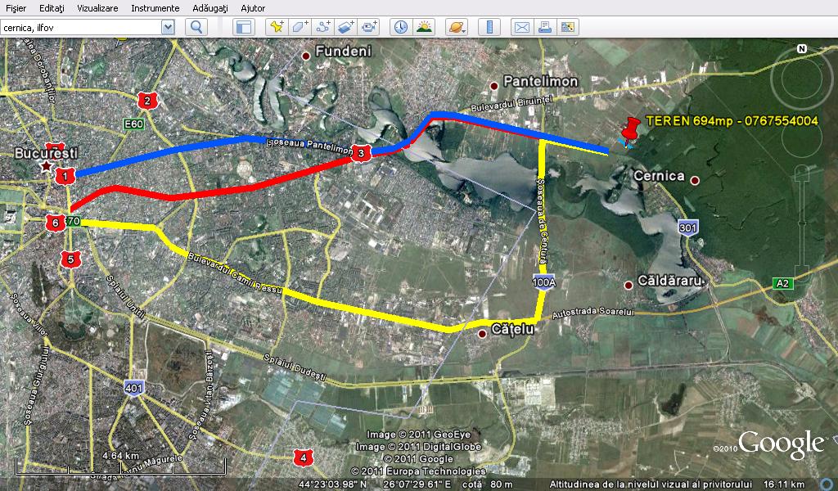838x491 pixels.
Task: Select the Add Path tool
Action: pyautogui.click(x=322, y=27)
